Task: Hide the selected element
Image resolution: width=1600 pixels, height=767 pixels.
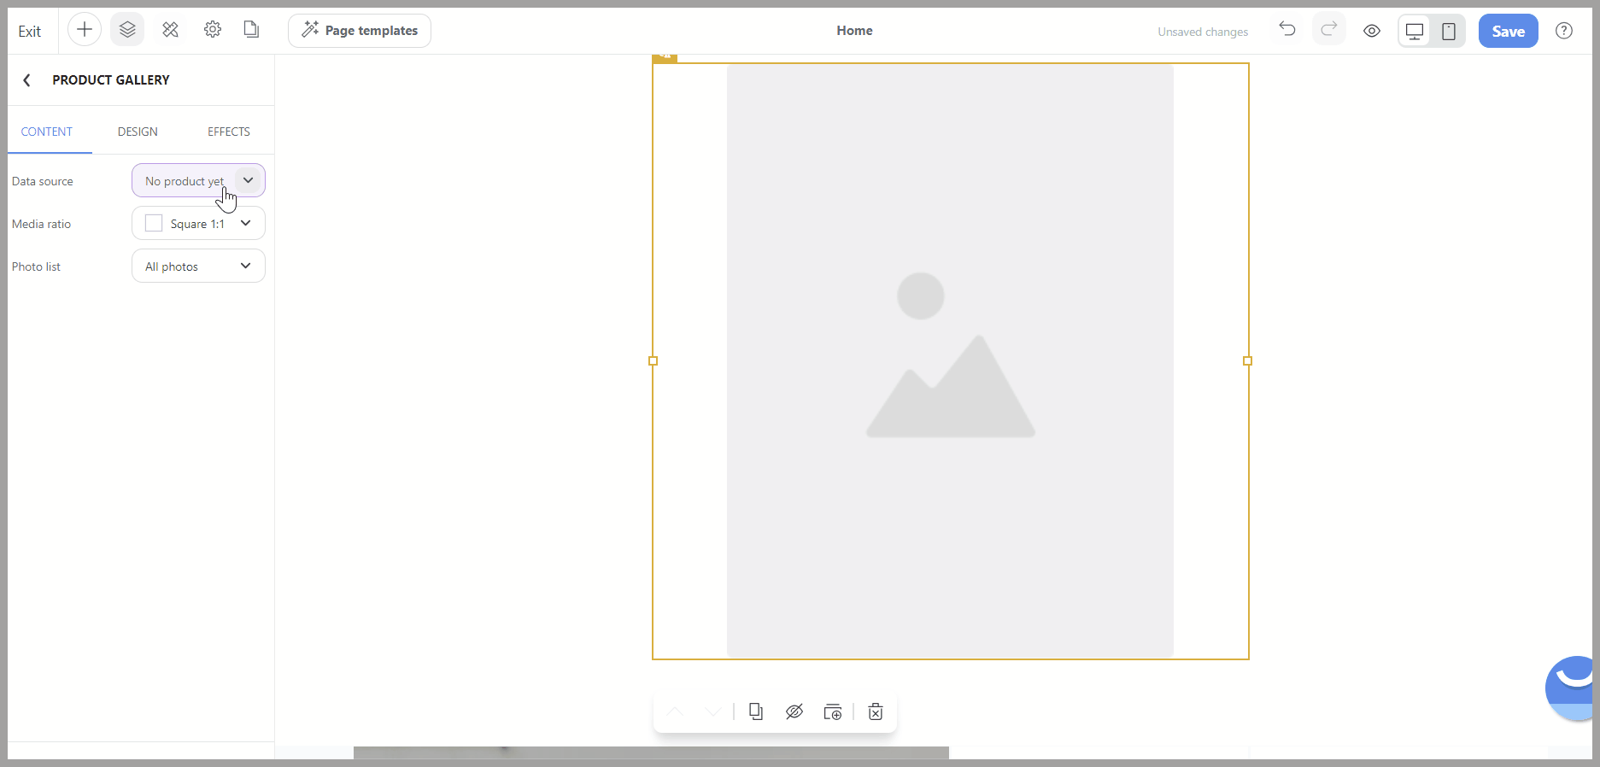Action: pos(794,711)
